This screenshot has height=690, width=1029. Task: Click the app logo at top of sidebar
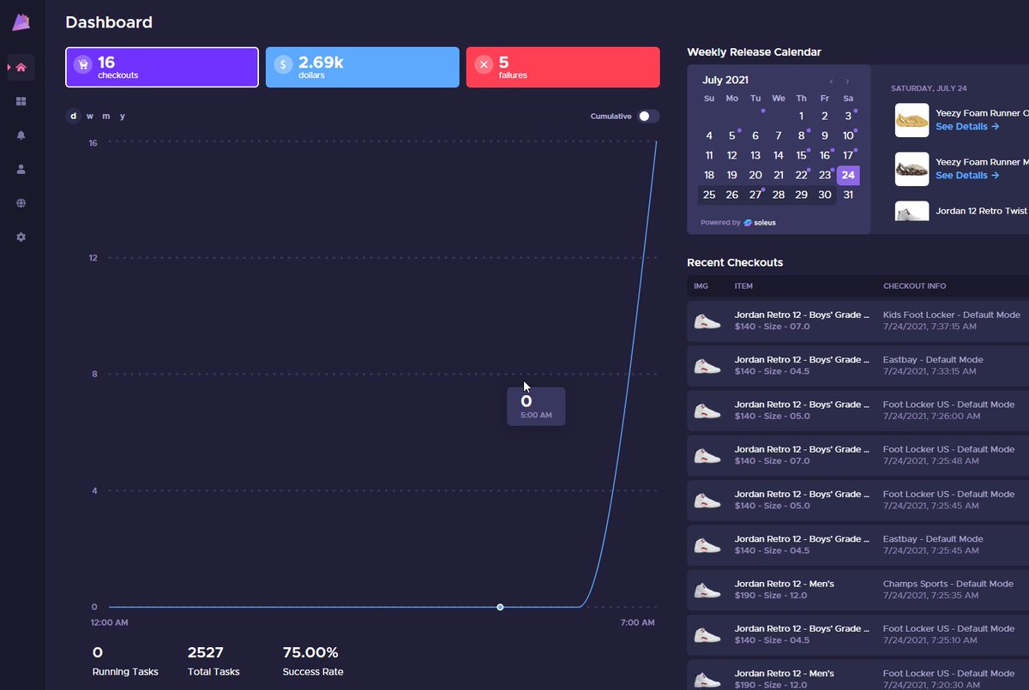(x=20, y=21)
